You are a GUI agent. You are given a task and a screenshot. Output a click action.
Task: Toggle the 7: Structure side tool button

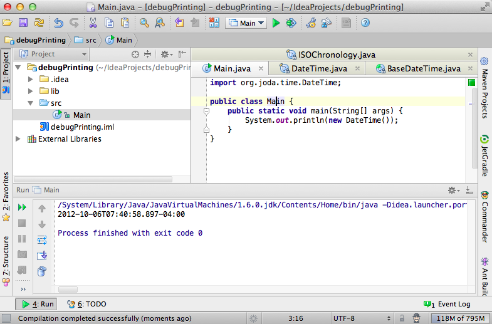6,261
